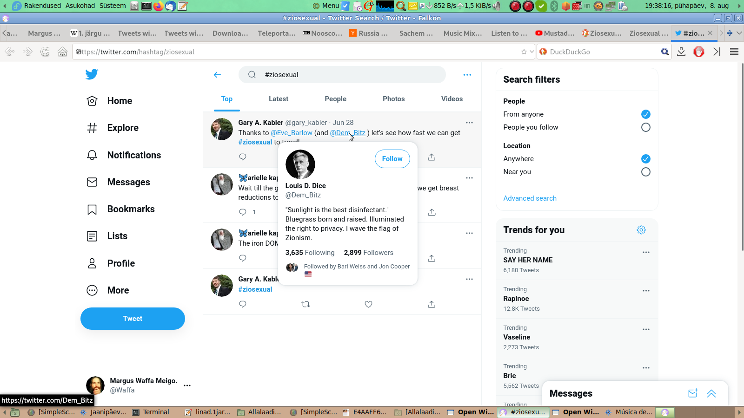Reply to Gary Kabler's Jun 28 tweet
The image size is (744, 418).
click(x=243, y=157)
